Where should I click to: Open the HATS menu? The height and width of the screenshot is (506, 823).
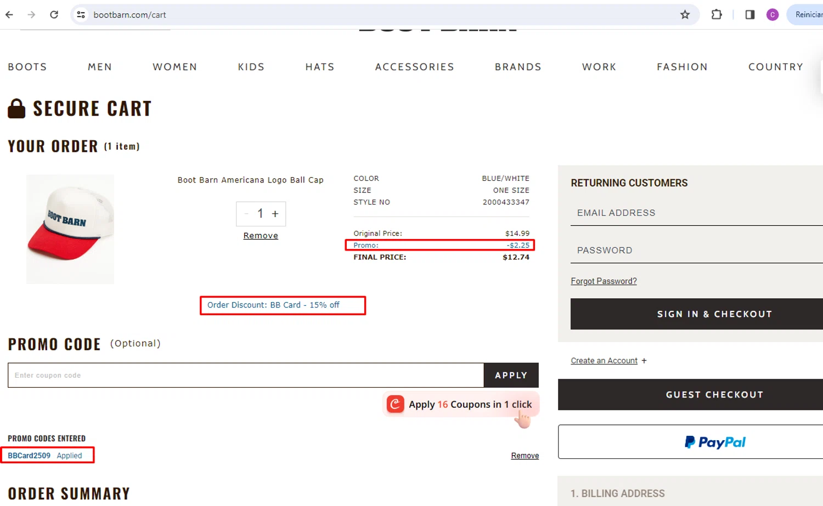pyautogui.click(x=320, y=67)
